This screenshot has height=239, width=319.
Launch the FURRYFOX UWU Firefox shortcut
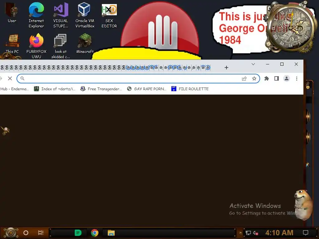pos(36,46)
